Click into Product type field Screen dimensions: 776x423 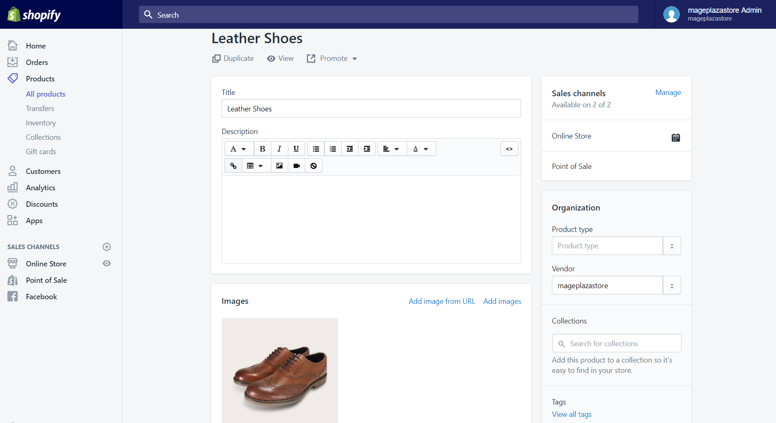(607, 245)
